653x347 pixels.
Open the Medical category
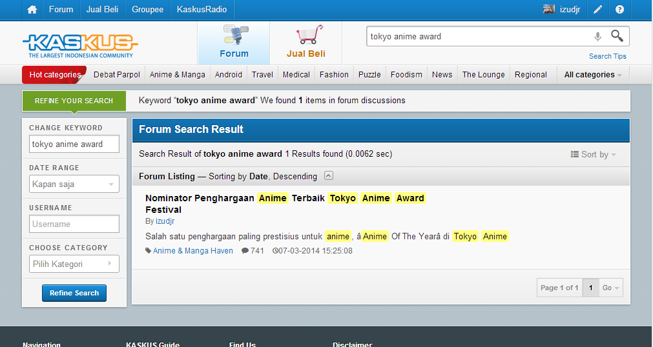(x=296, y=75)
